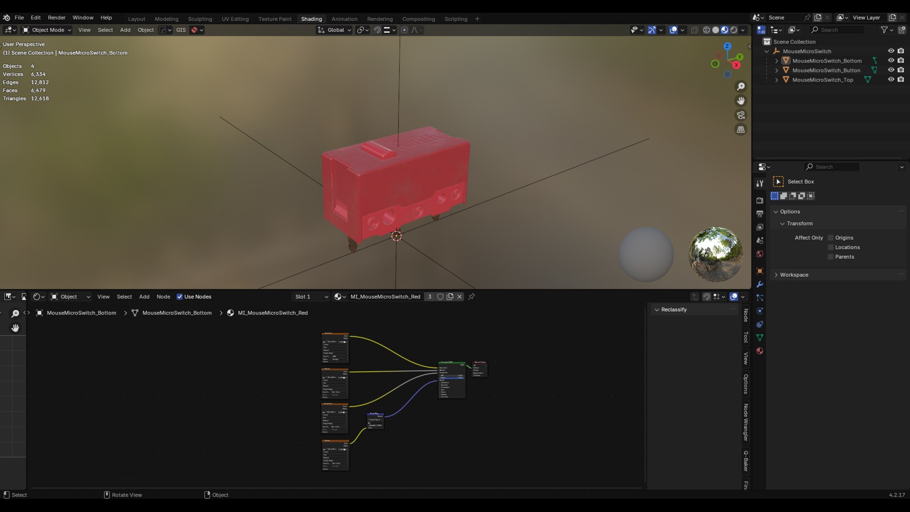Enable Affect Only Origins checkbox

(x=830, y=238)
